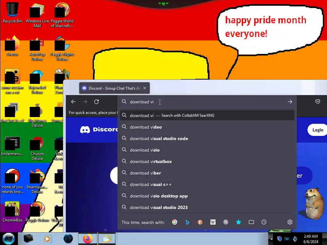Select suggestion 'download viber'
Viewport: 327px width, 245px height.
[x=207, y=173]
